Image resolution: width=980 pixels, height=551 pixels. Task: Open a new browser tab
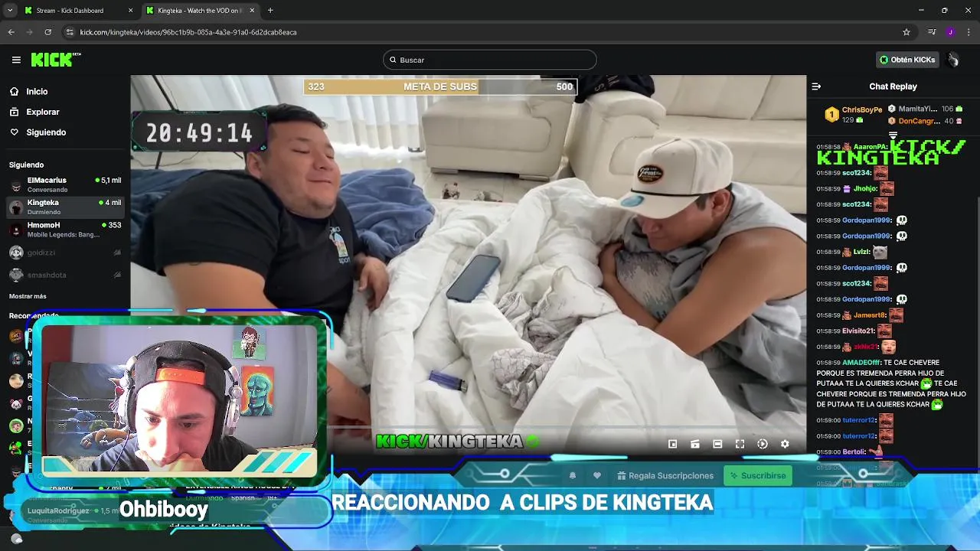pos(270,11)
